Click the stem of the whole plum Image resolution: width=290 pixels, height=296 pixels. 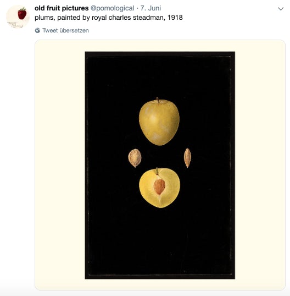coord(158,100)
